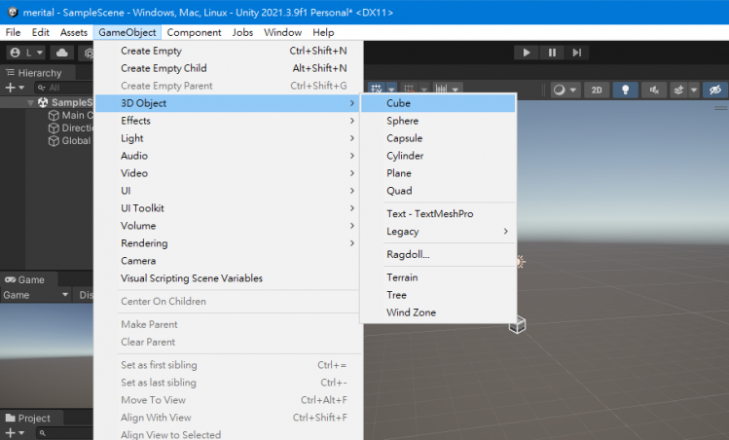Create a Cube from 3D Object submenu

click(x=438, y=103)
